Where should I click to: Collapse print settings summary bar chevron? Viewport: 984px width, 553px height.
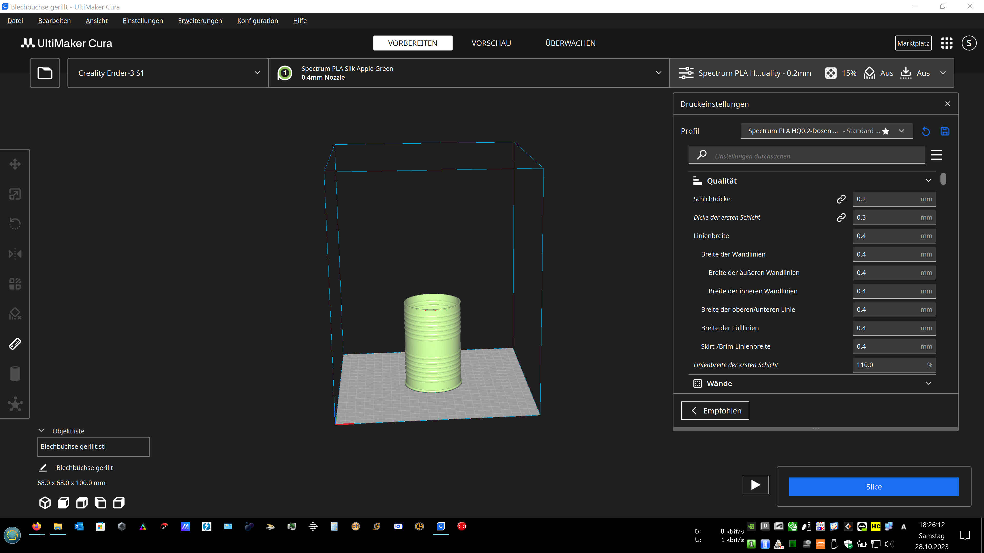click(x=943, y=72)
